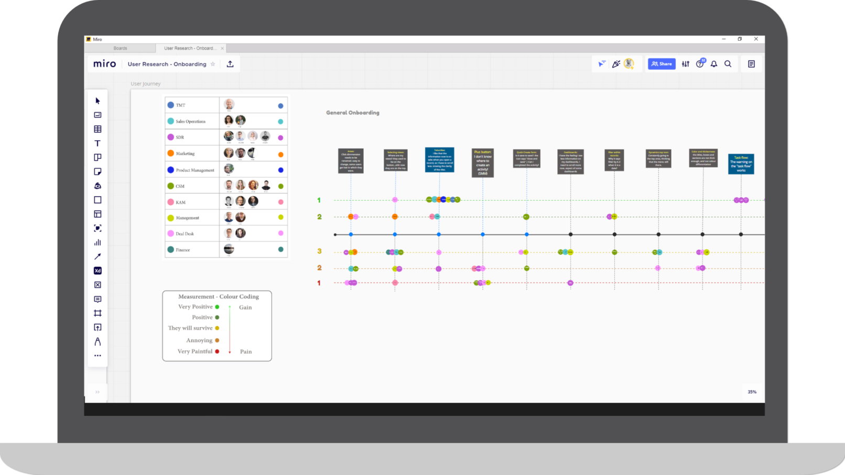The image size is (845, 475).
Task: Click the Share button
Action: click(662, 64)
